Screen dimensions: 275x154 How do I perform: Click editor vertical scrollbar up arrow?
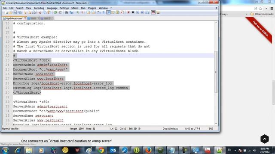(x=216, y=23)
